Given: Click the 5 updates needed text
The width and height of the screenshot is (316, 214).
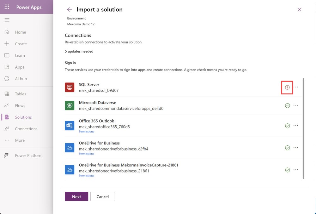Looking at the screenshot, I should coord(79,51).
